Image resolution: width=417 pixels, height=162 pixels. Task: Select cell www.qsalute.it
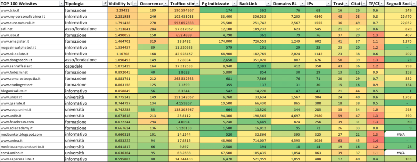click(32, 104)
